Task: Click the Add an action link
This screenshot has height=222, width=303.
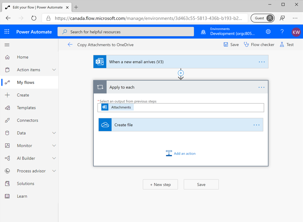Action: pos(181,154)
